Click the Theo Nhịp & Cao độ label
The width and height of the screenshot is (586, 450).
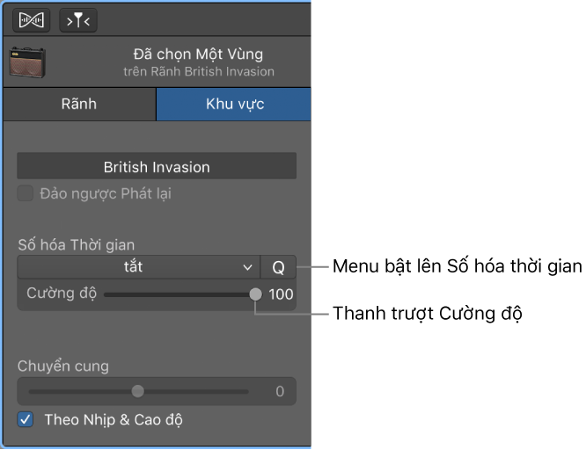tap(114, 420)
